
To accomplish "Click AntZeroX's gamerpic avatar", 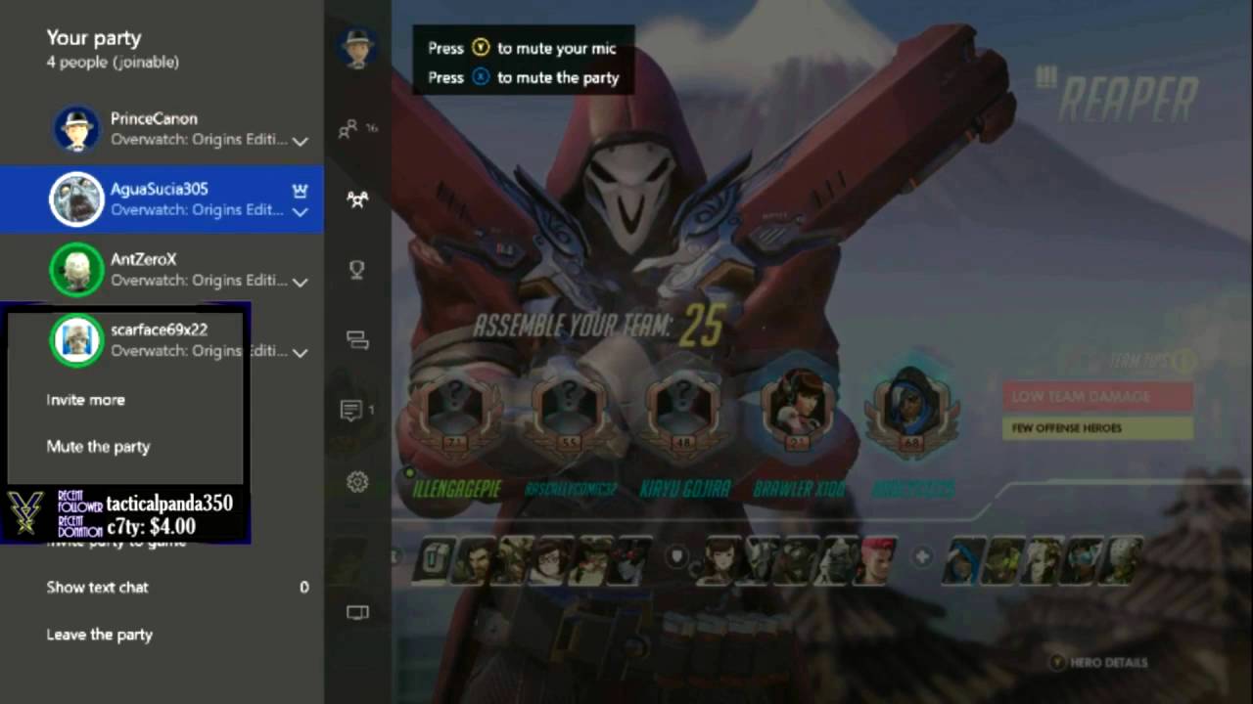I will click(x=76, y=270).
